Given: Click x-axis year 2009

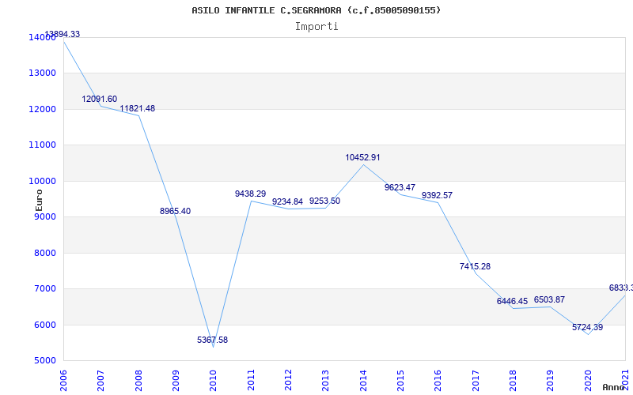Looking at the screenshot, I should [x=176, y=380].
